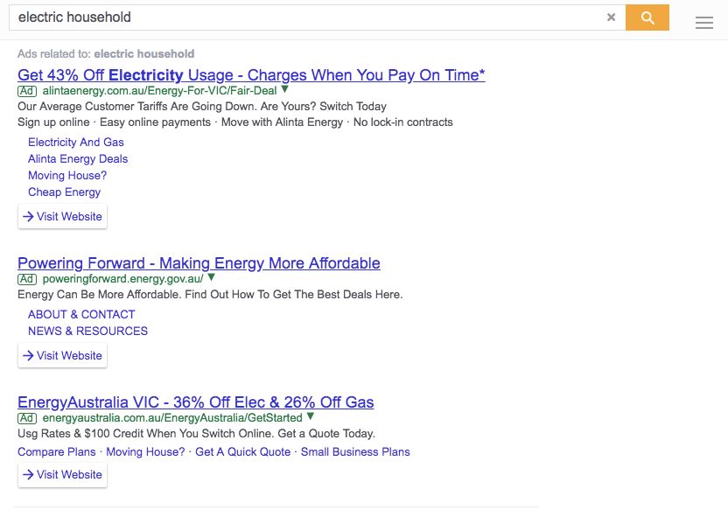
Task: Open the Cheap Energy sitelink
Action: click(64, 192)
